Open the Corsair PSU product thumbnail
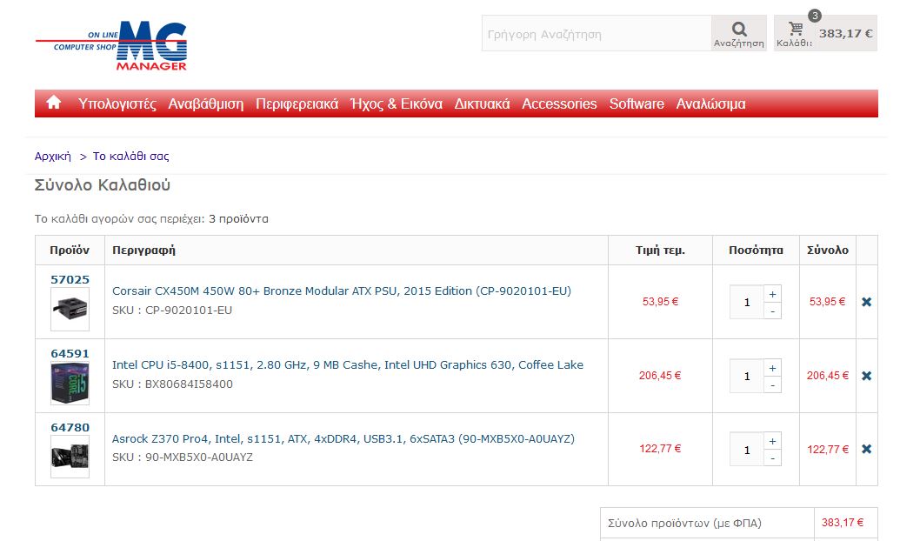 tap(70, 309)
